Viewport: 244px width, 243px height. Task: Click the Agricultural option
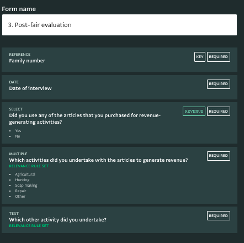25,175
